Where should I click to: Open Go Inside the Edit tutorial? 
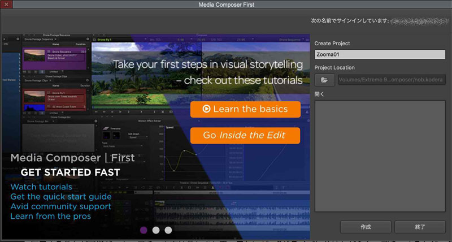pos(245,135)
